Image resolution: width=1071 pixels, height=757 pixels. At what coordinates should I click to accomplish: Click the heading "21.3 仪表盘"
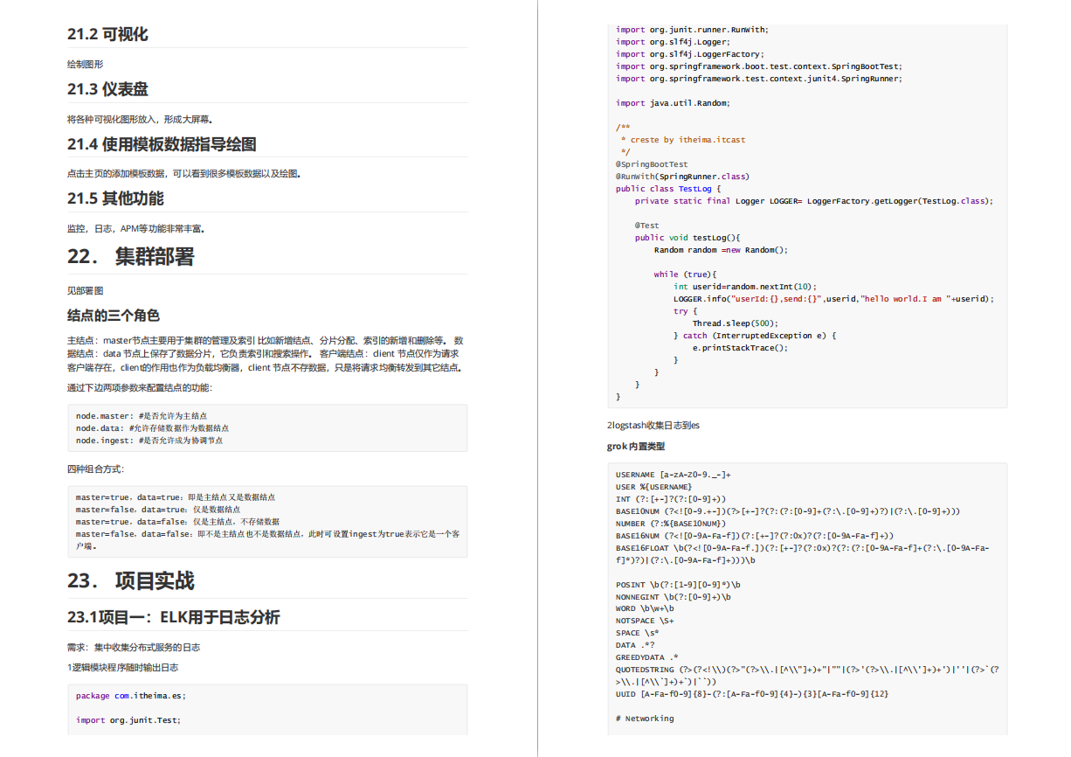(107, 89)
